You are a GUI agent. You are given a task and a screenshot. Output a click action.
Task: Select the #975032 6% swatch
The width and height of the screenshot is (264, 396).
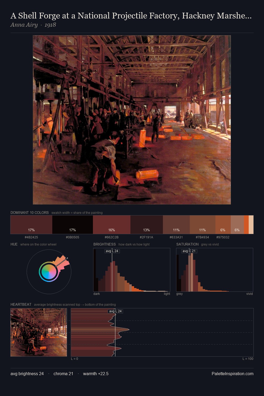[223, 225]
